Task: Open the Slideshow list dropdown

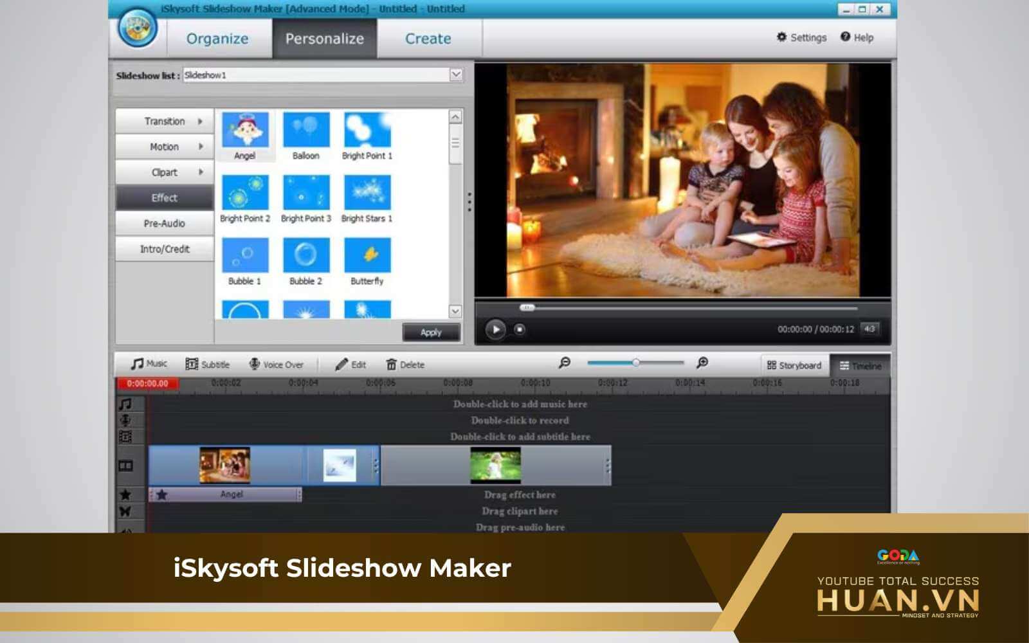Action: click(456, 75)
